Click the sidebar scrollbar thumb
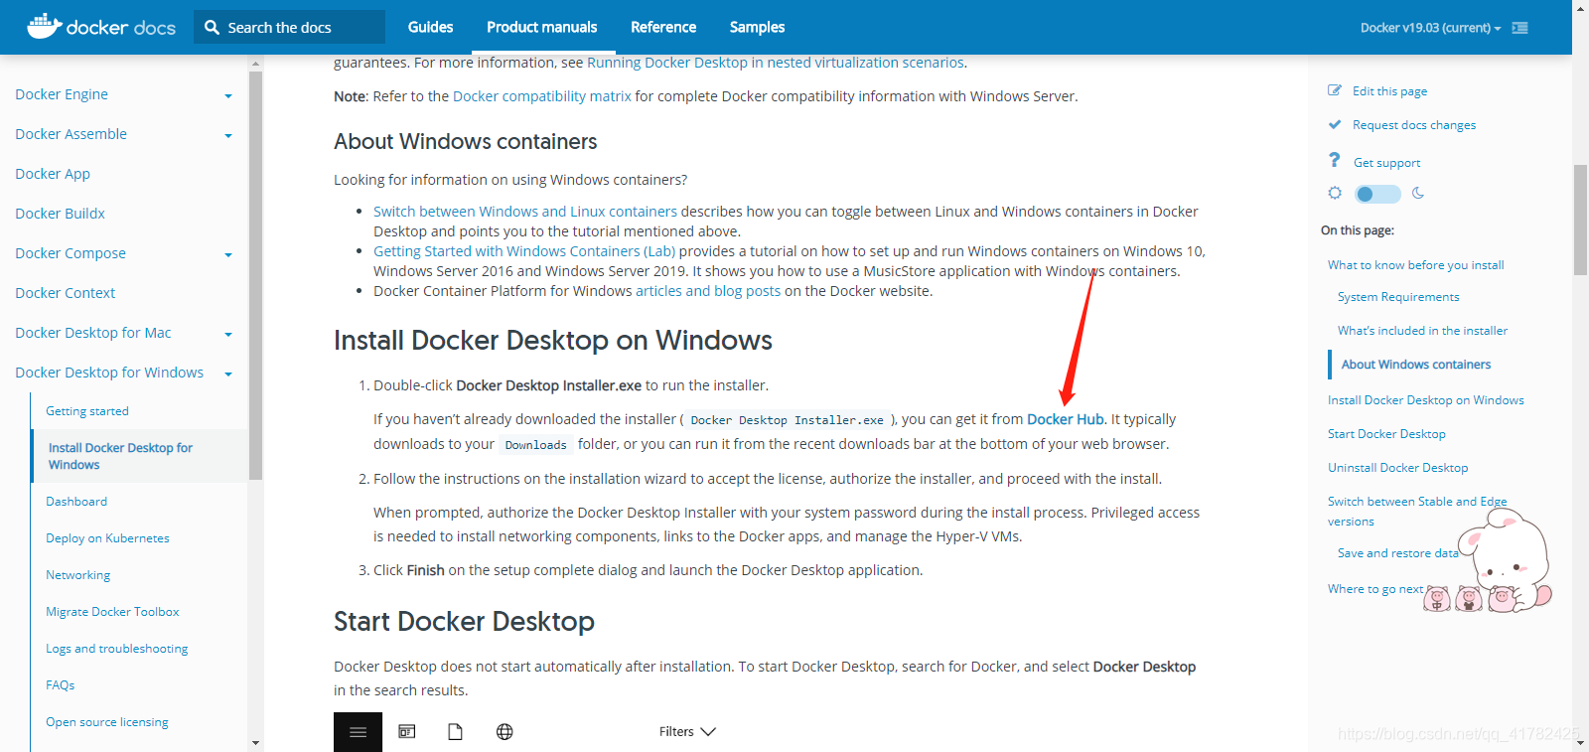The image size is (1589, 752). 255,275
